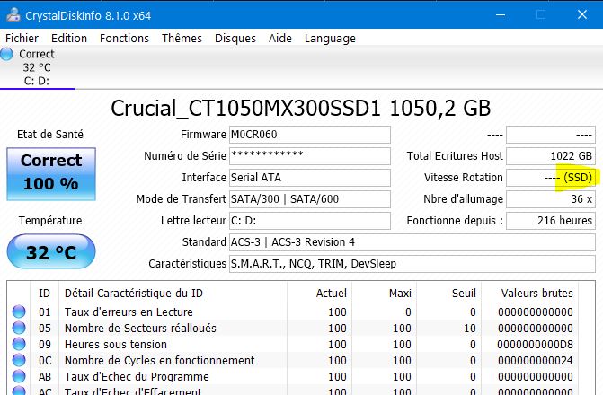603x395 pixels.
Task: Click the Mode de Transfert field
Action: 310,199
